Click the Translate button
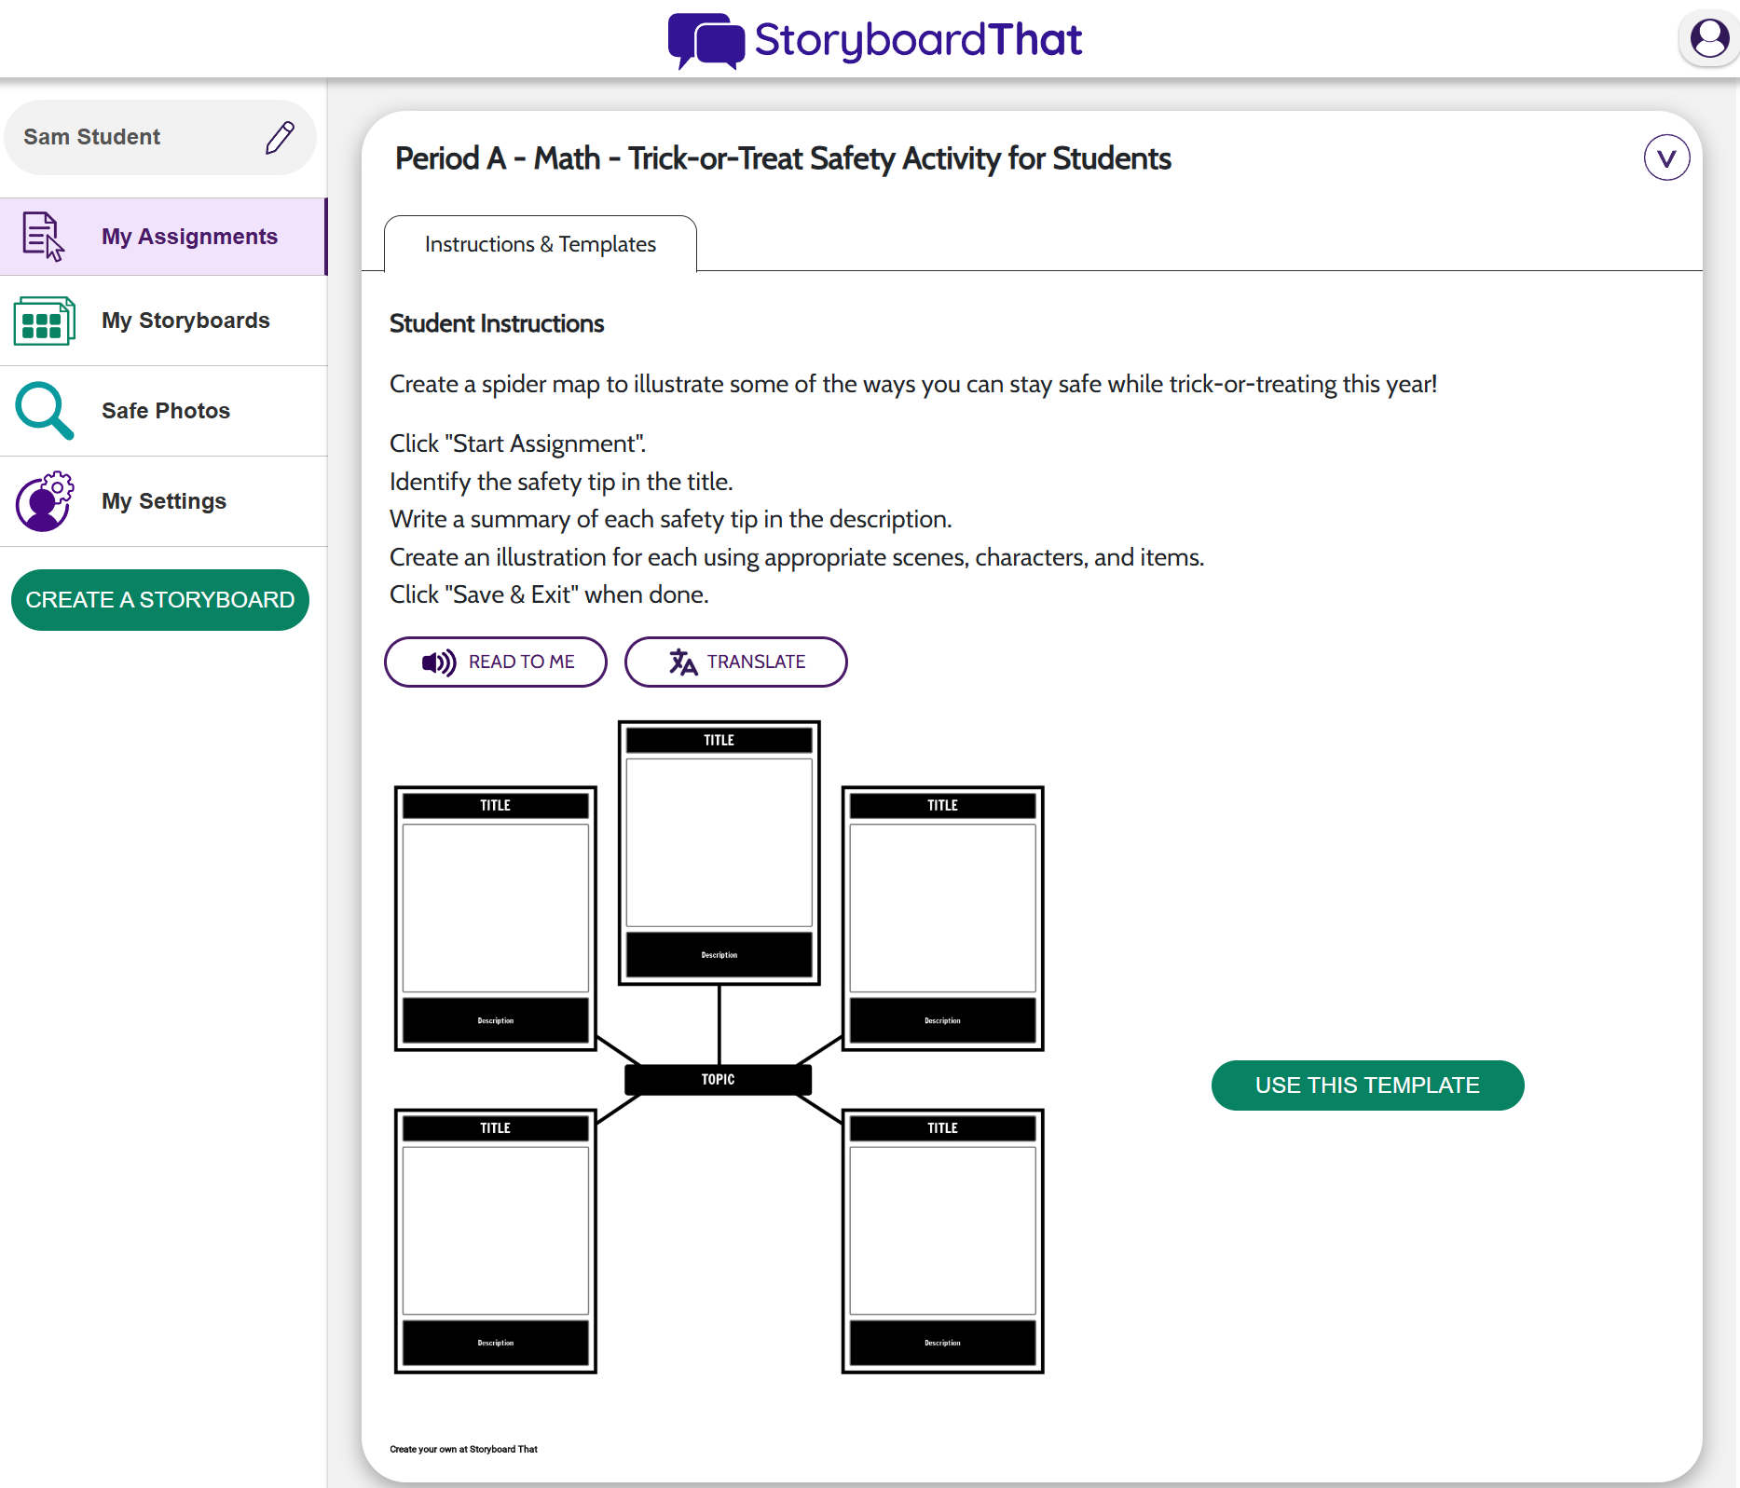The height and width of the screenshot is (1488, 1740). pyautogui.click(x=736, y=662)
